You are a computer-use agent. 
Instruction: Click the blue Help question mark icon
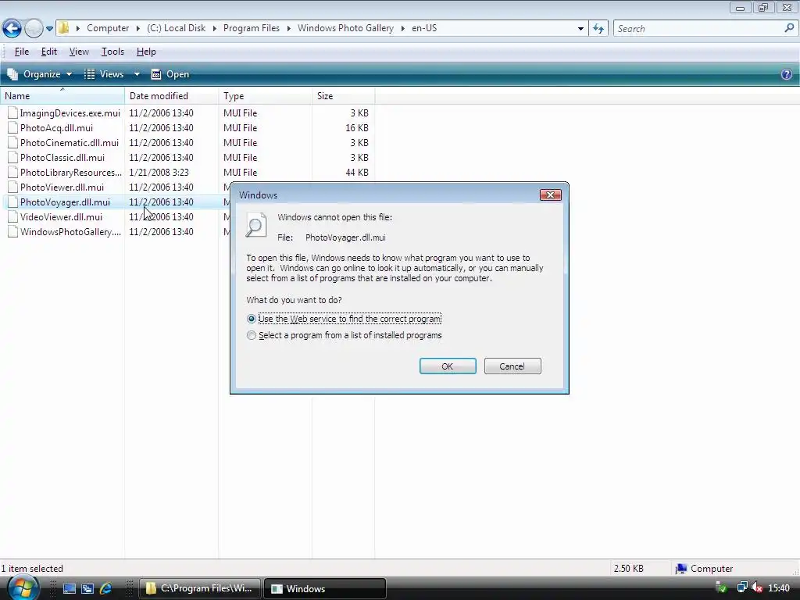pyautogui.click(x=787, y=74)
